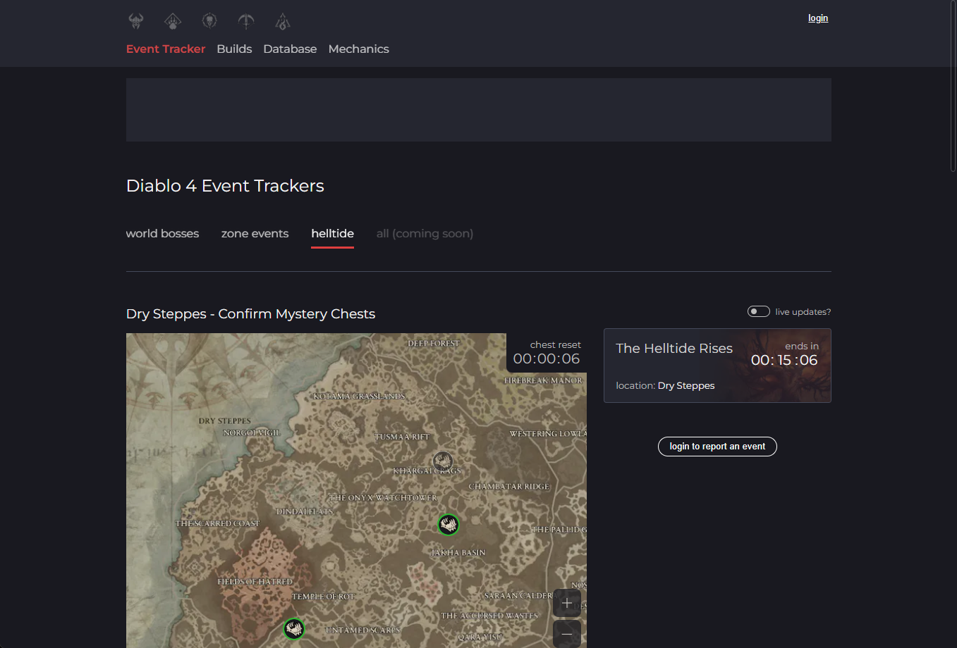Image resolution: width=957 pixels, height=648 pixels.
Task: Click THE ONYX WATCHTOWER map label
Action: pos(383,497)
